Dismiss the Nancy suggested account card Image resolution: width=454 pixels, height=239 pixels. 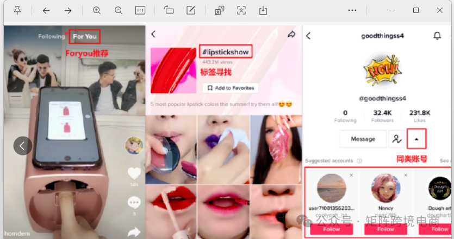[x=405, y=176]
